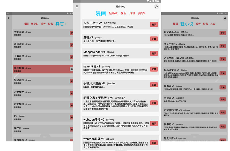Install the 不可能的世界.v9 plugin
Image resolution: width=230 pixels, height=151 pixels.
tap(222, 113)
